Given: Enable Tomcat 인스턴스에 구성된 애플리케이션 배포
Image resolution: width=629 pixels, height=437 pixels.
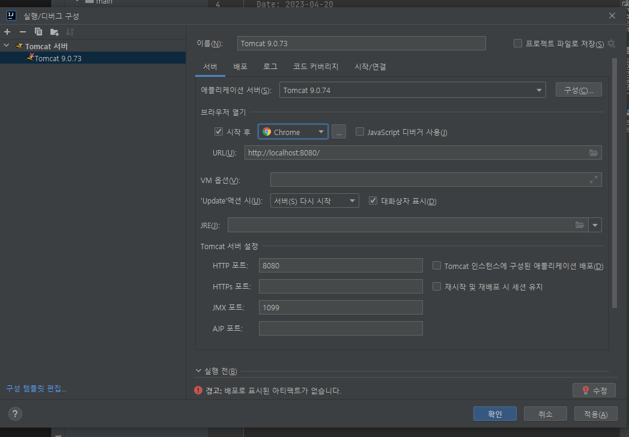Looking at the screenshot, I should [x=437, y=265].
